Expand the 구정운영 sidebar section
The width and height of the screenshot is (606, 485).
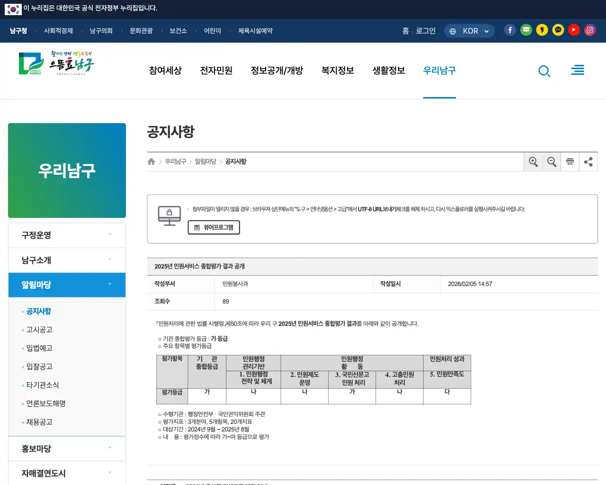click(67, 235)
